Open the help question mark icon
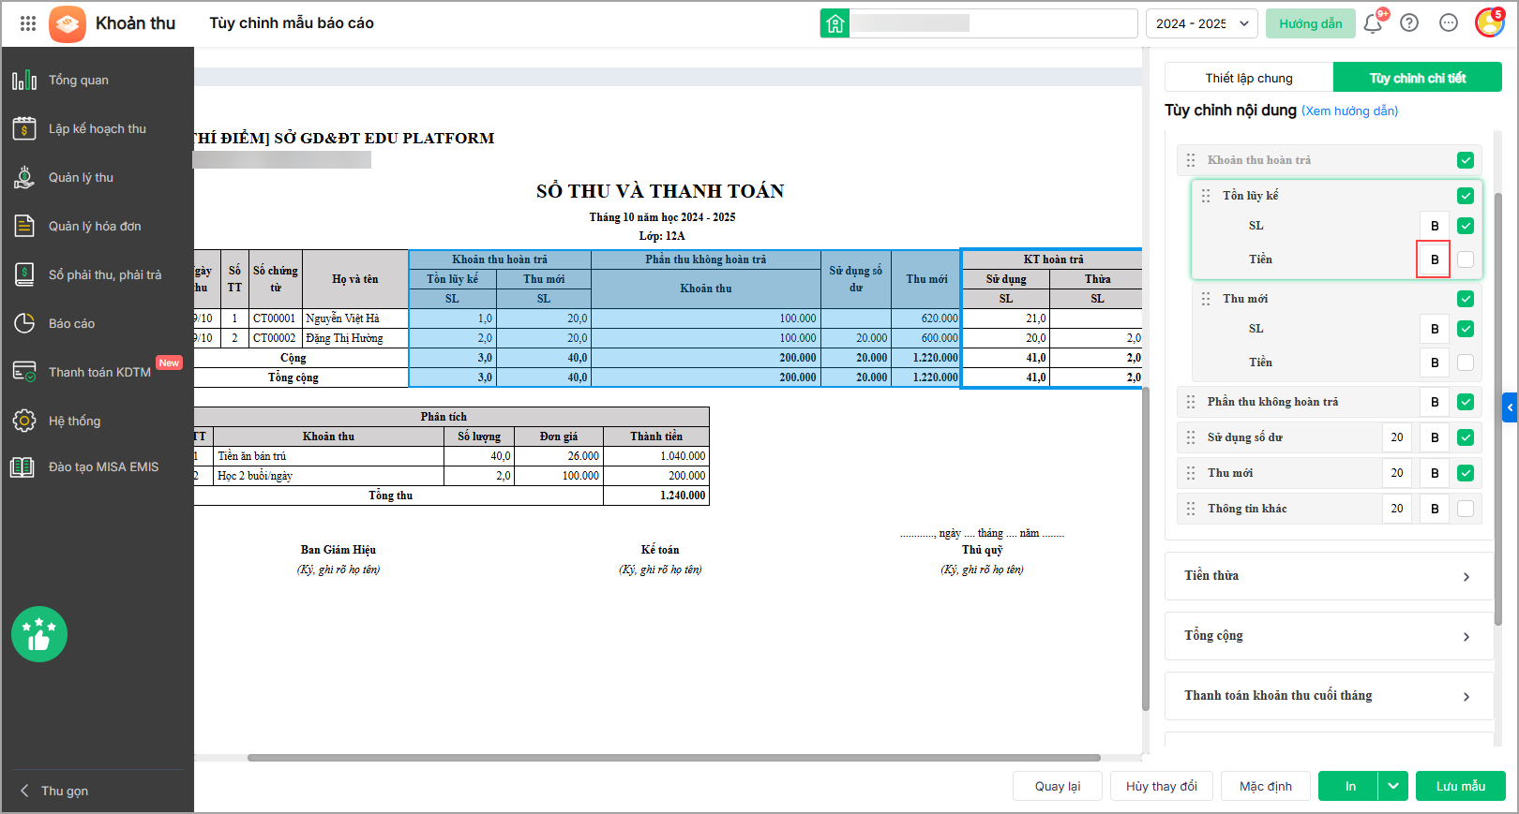This screenshot has height=814, width=1519. pos(1409,23)
